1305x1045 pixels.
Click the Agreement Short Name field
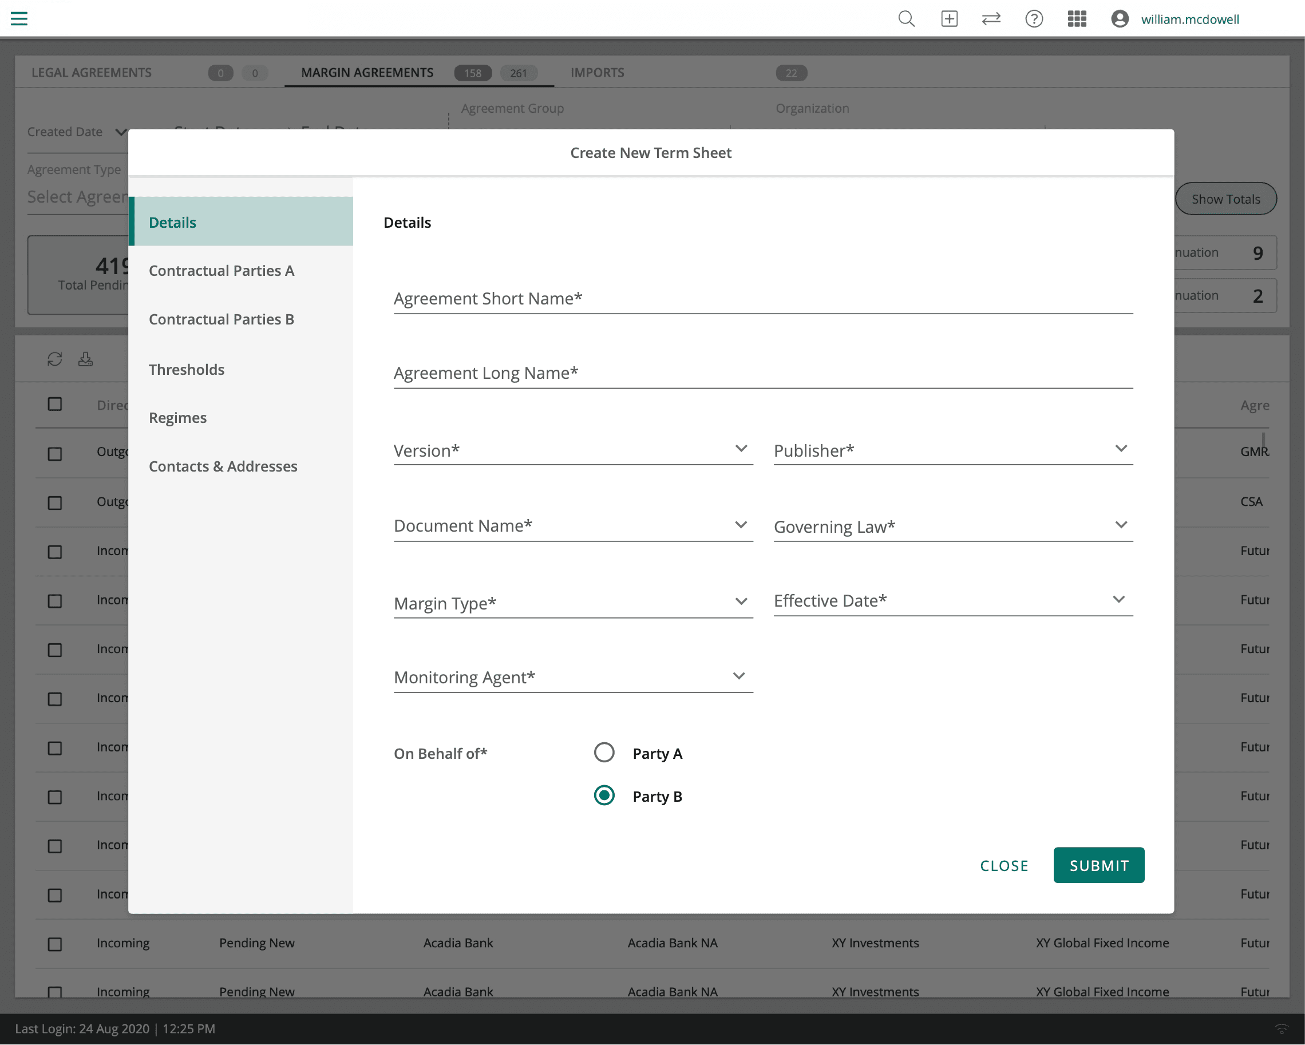coord(762,299)
